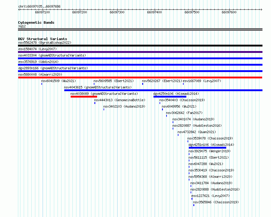Select nsv3929075 (Wenger2019) label

coord(210,151)
